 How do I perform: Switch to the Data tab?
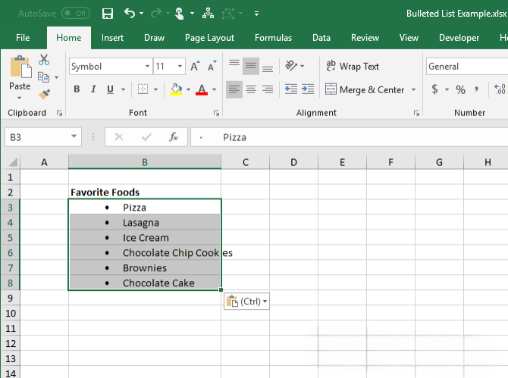click(x=321, y=38)
